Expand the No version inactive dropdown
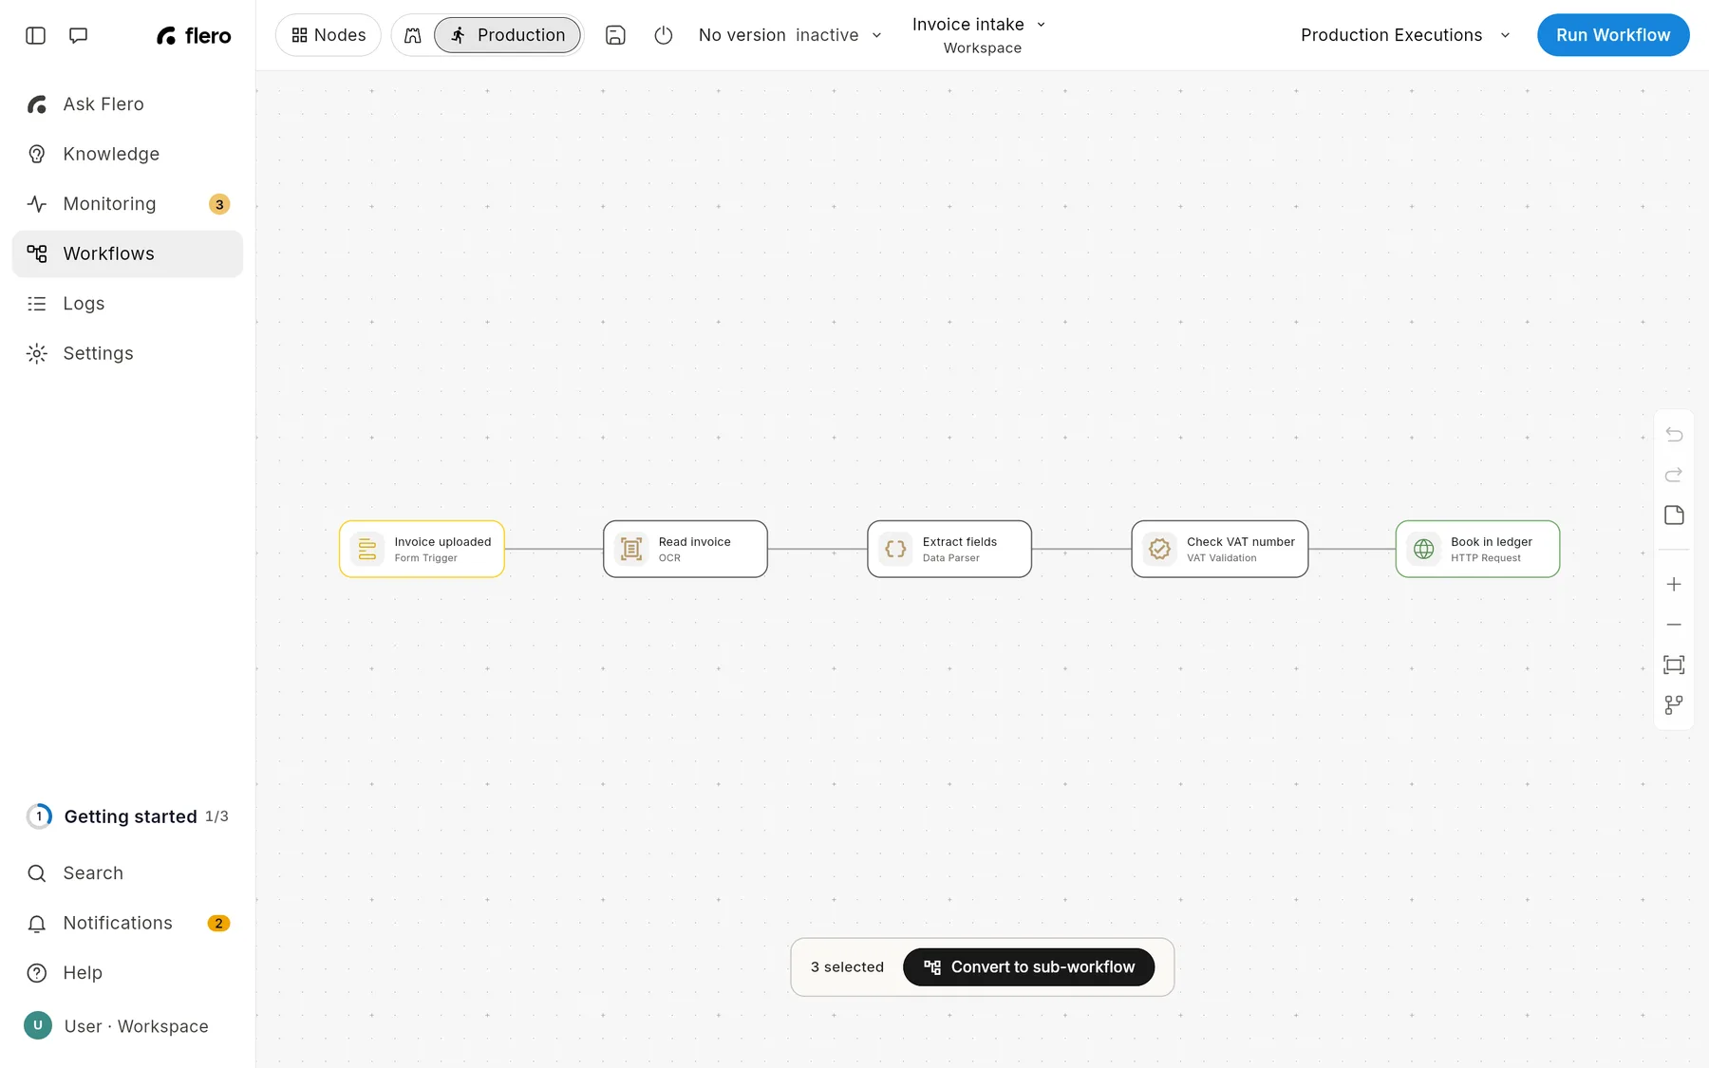The width and height of the screenshot is (1709, 1068). tap(790, 35)
